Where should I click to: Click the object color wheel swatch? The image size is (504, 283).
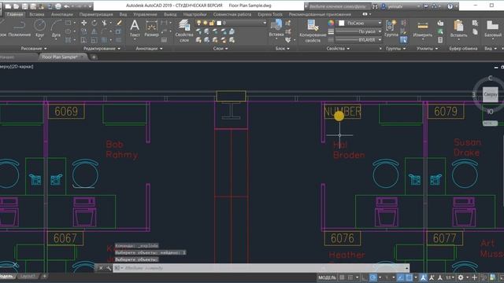331,23
